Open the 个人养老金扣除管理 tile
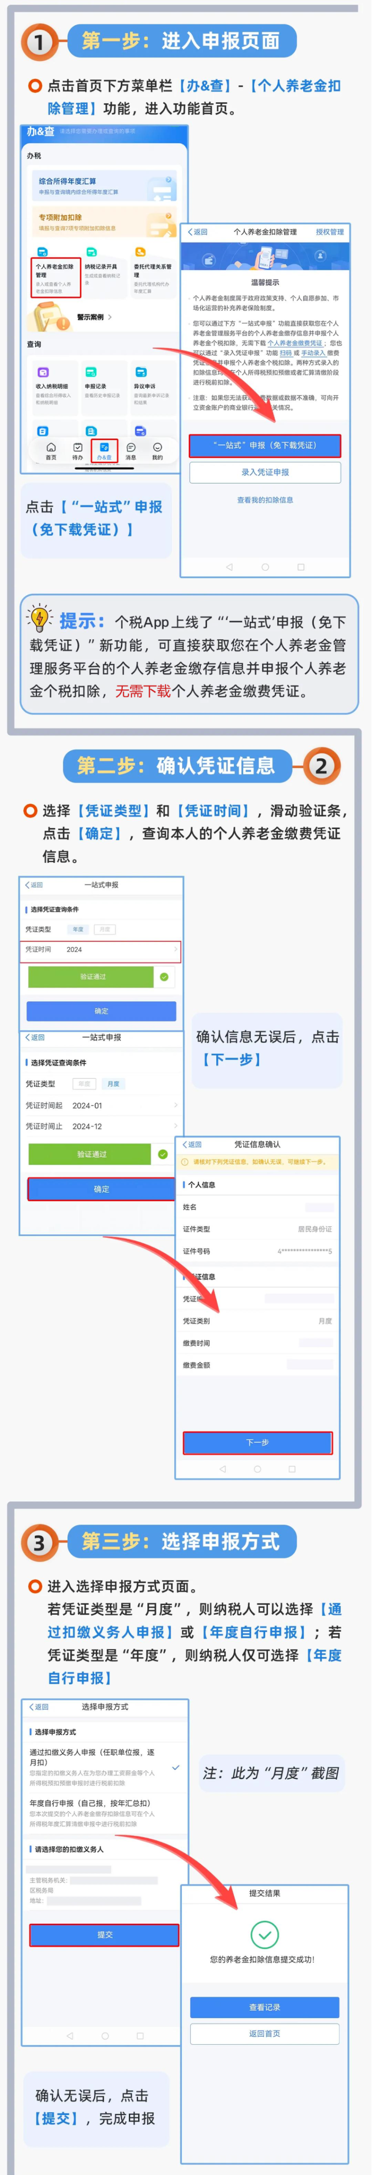The image size is (372, 2175). [x=57, y=278]
